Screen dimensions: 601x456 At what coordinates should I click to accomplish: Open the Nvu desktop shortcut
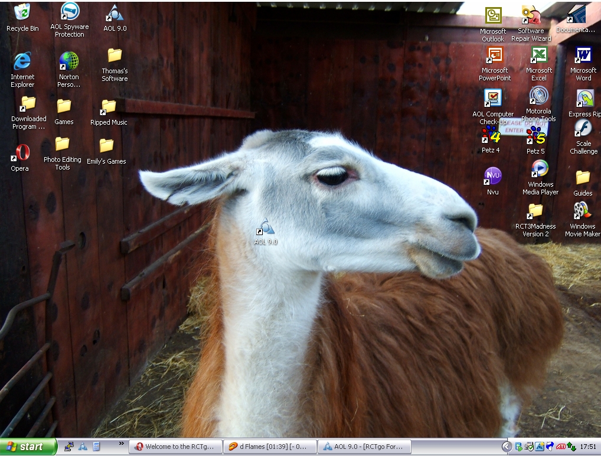[x=492, y=176]
